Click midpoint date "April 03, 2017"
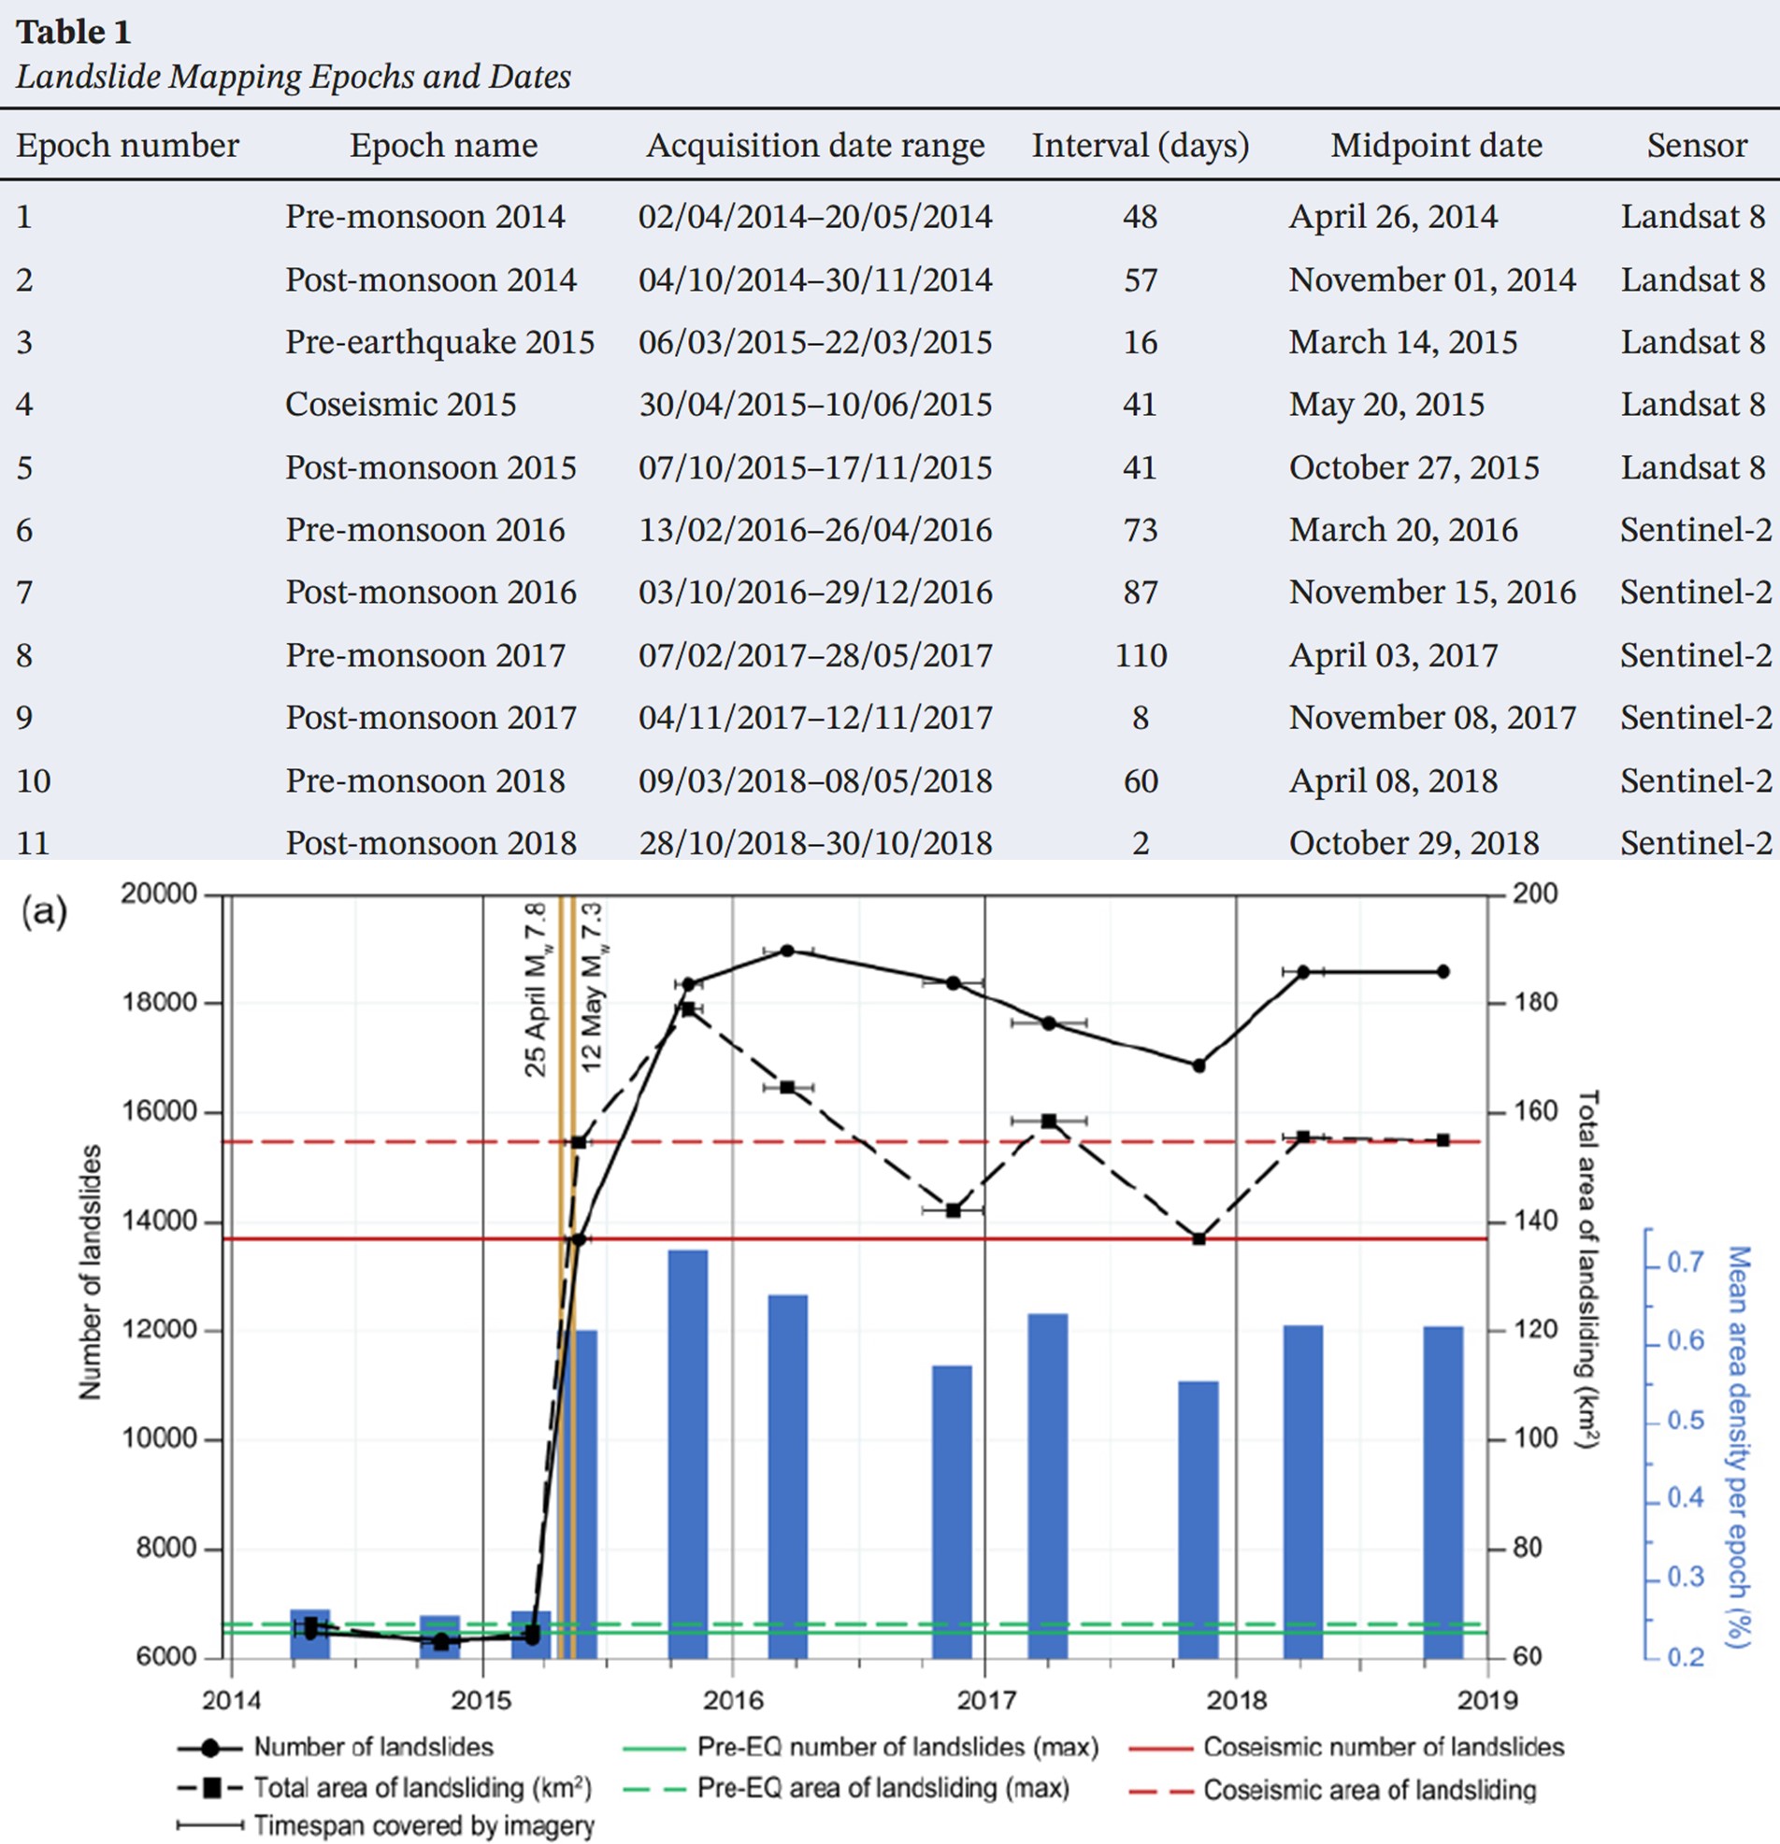The height and width of the screenshot is (1844, 1780). click(x=1393, y=656)
